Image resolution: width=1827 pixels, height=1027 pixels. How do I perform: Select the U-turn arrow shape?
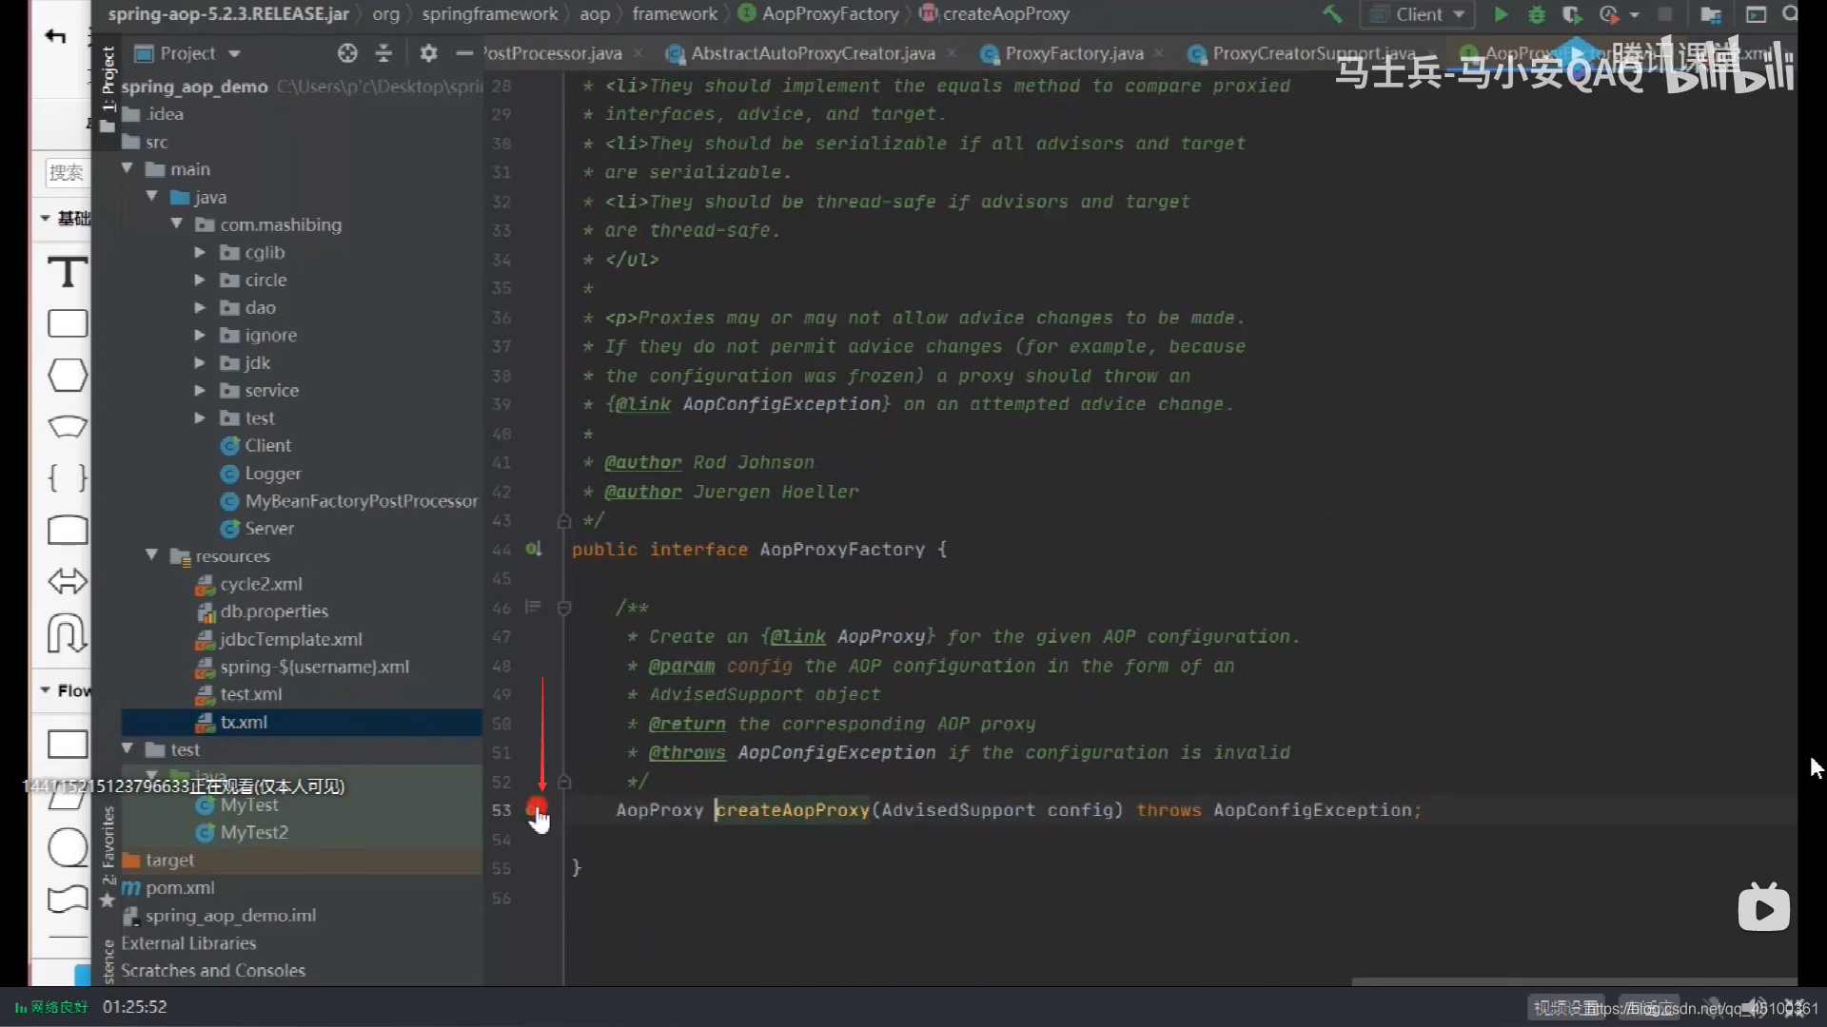[68, 633]
